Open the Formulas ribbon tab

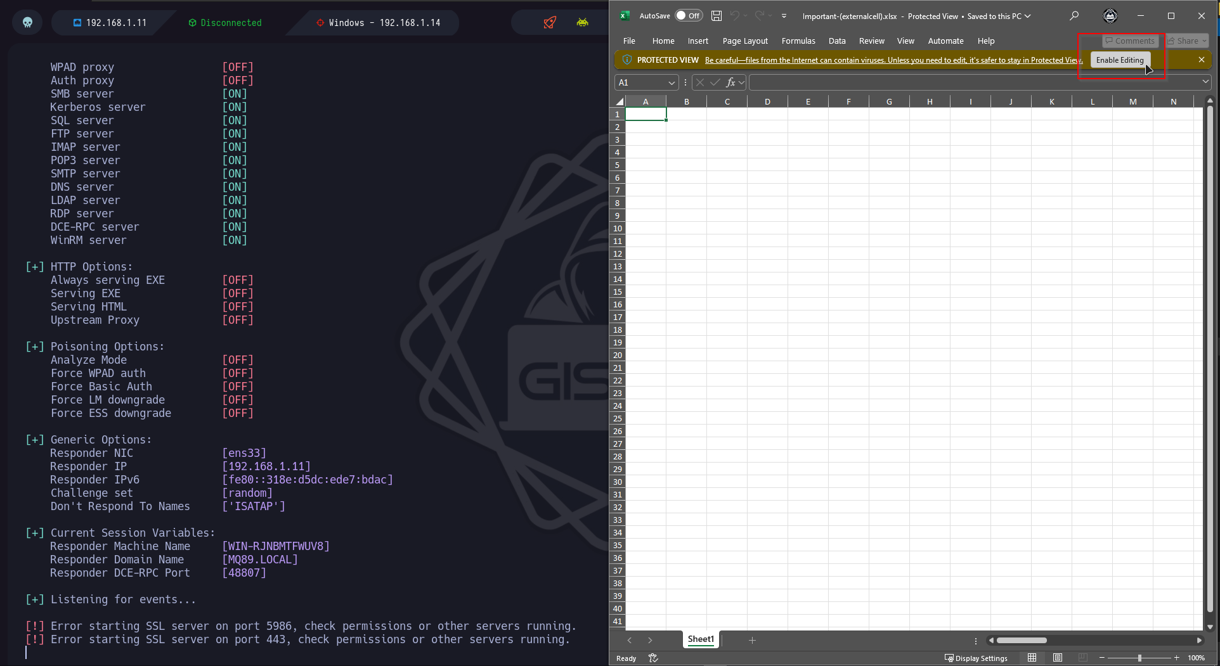798,41
